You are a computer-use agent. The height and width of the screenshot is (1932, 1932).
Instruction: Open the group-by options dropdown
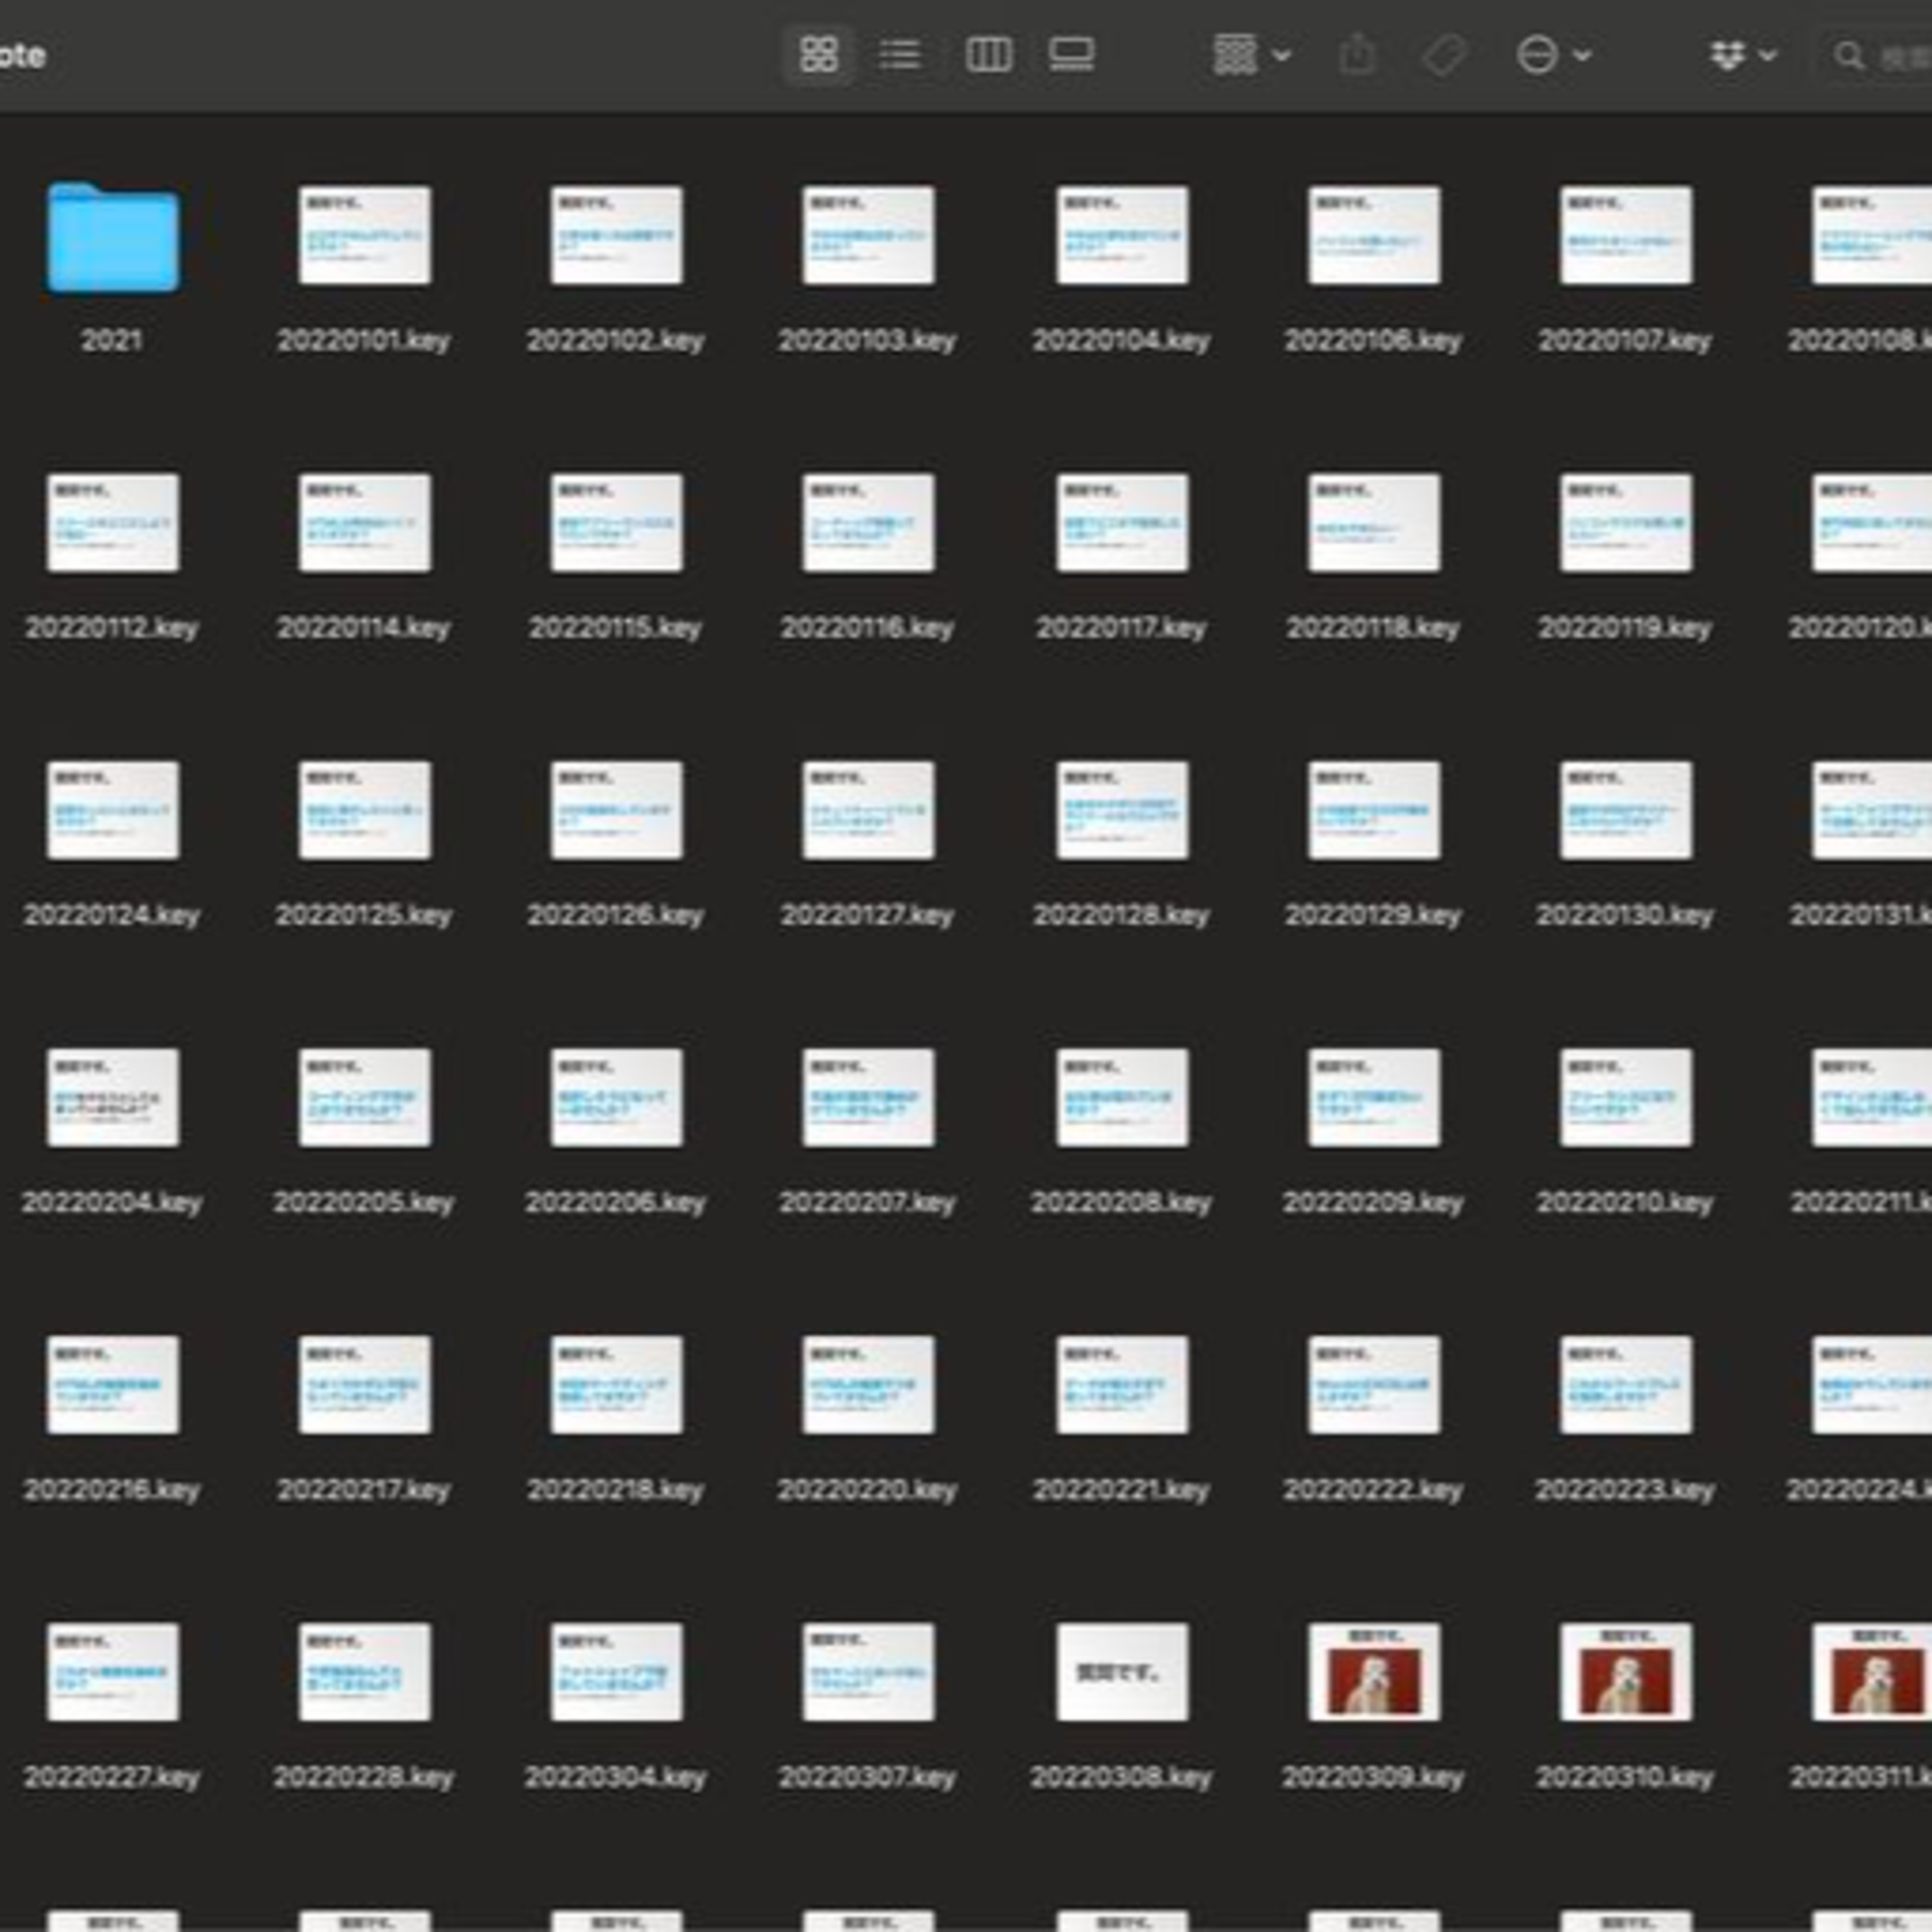coord(1251,55)
